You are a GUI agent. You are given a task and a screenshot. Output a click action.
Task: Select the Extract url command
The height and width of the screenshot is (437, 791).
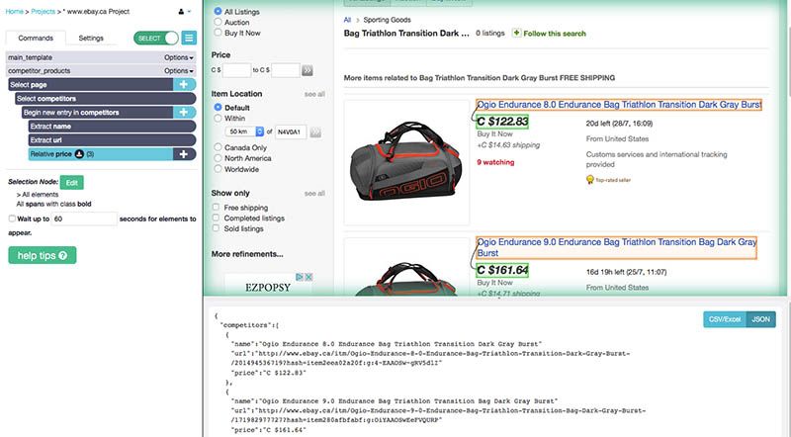(x=112, y=140)
